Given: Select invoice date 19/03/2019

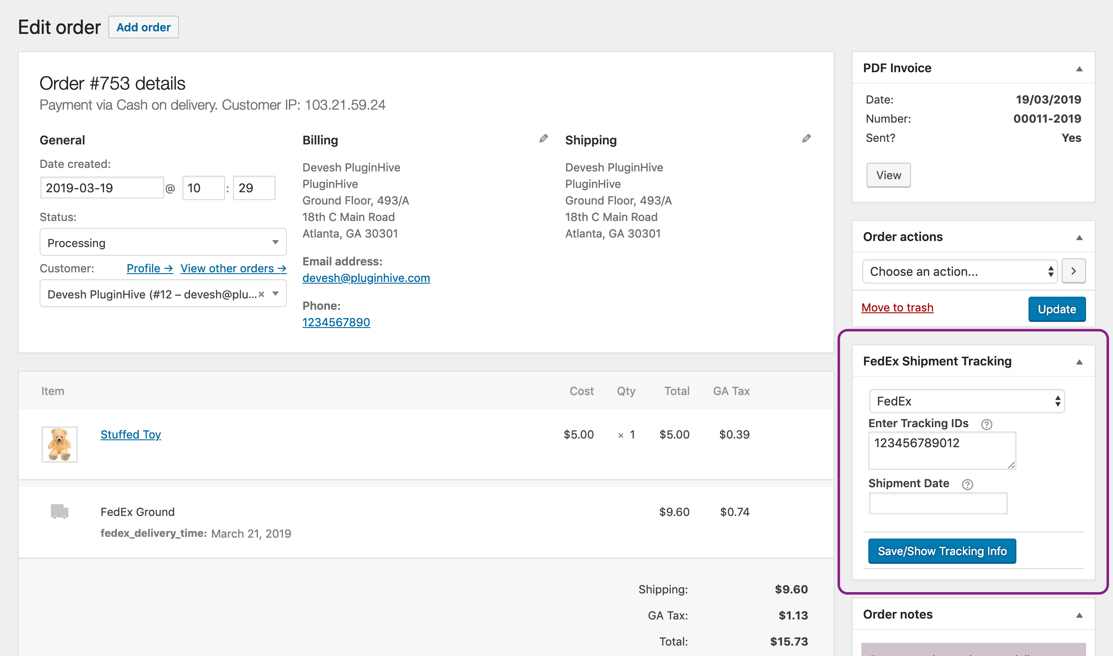Looking at the screenshot, I should pos(1048,100).
